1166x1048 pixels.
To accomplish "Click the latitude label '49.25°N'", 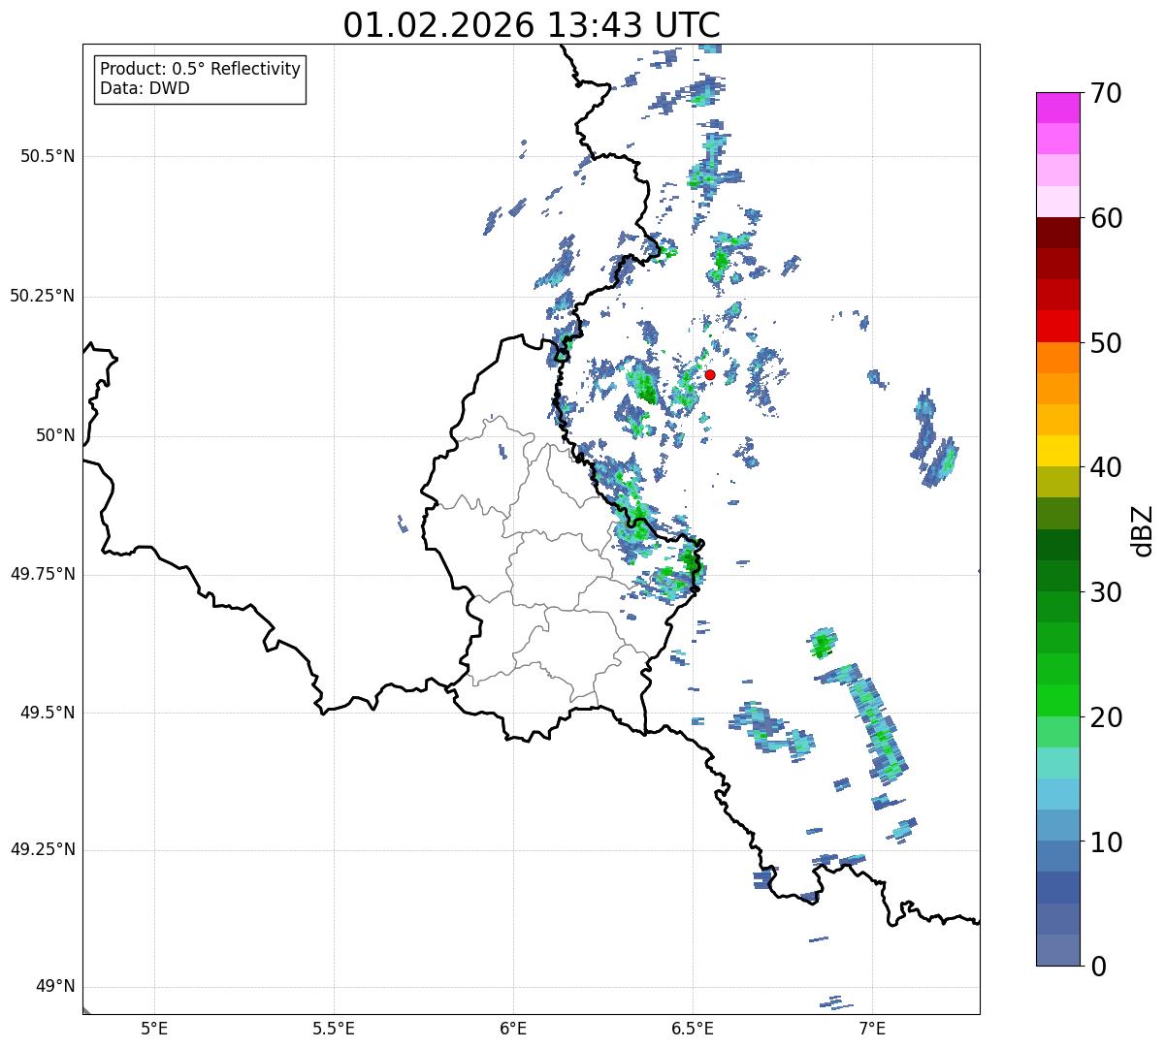I will pyautogui.click(x=42, y=849).
